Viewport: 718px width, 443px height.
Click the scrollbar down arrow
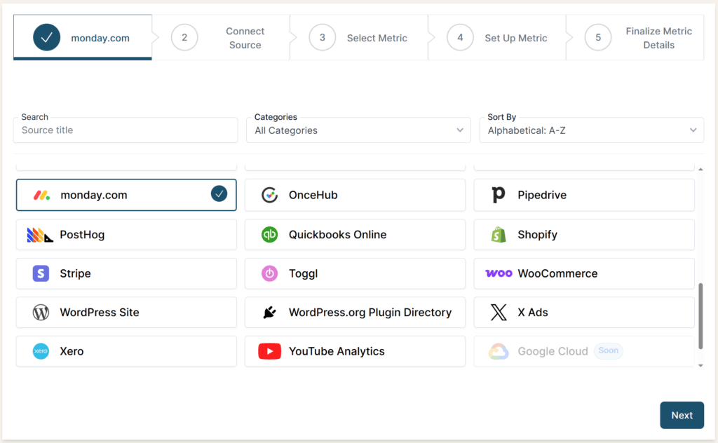click(x=700, y=365)
